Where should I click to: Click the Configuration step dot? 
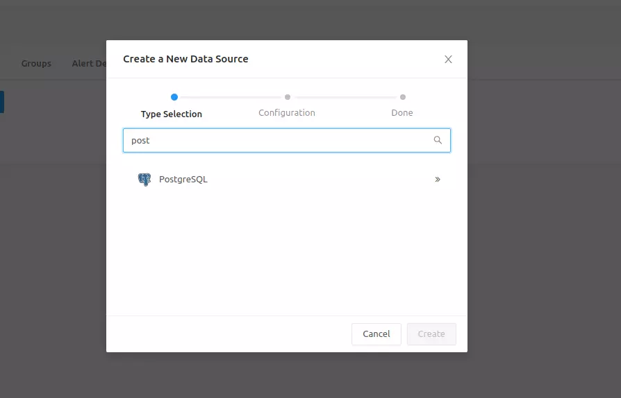288,97
